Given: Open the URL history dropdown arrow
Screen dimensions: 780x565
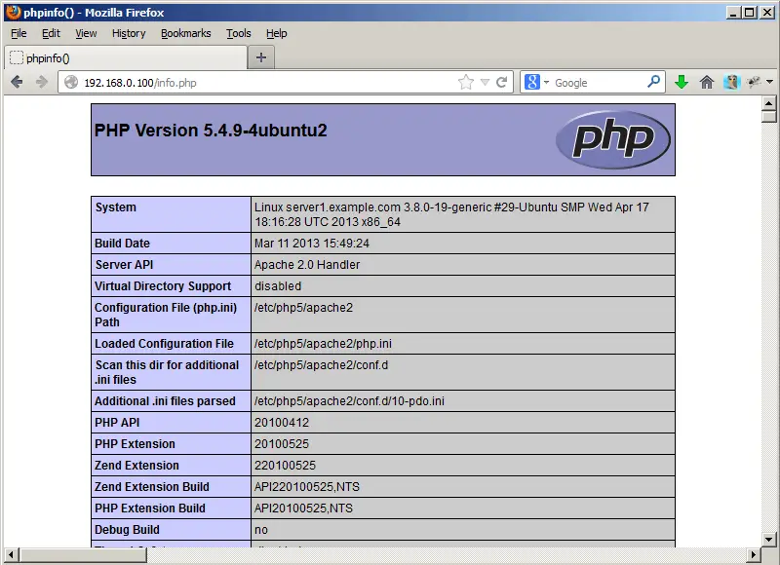Looking at the screenshot, I should [x=485, y=83].
